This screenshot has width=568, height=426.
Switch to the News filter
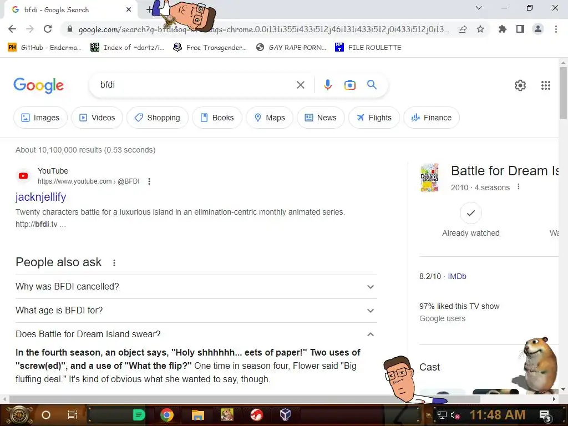pyautogui.click(x=321, y=118)
